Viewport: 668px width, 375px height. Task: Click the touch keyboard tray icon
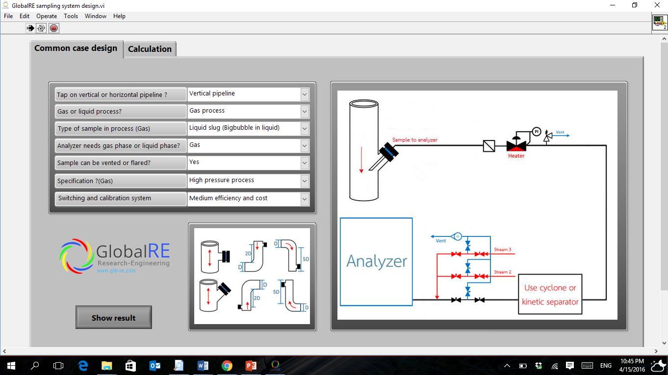click(587, 366)
